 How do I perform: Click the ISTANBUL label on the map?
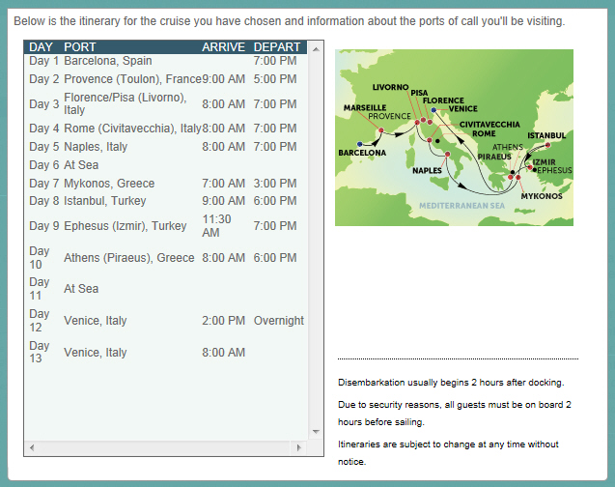click(546, 135)
